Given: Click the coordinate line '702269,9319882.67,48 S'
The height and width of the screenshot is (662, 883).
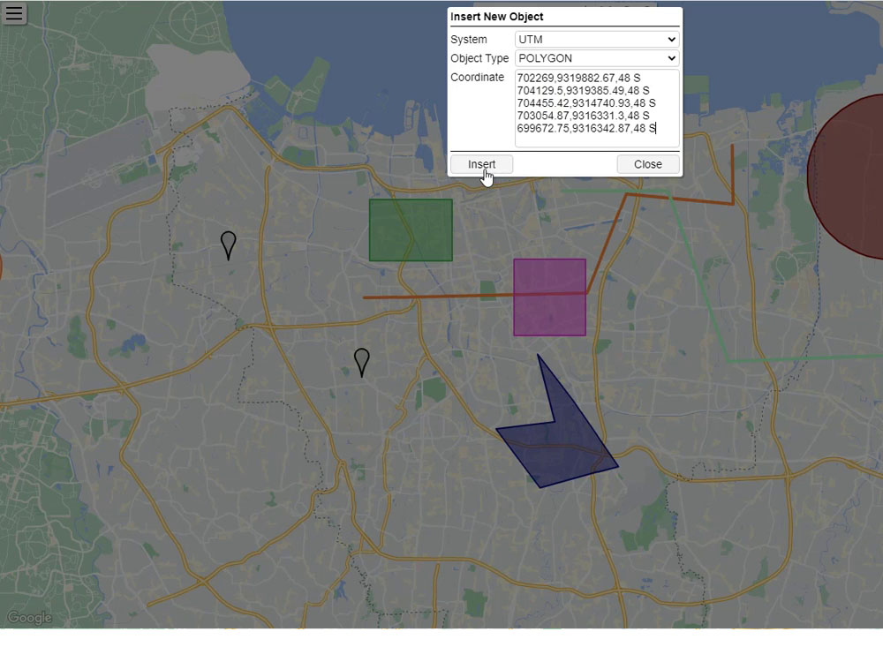Looking at the screenshot, I should click(578, 78).
